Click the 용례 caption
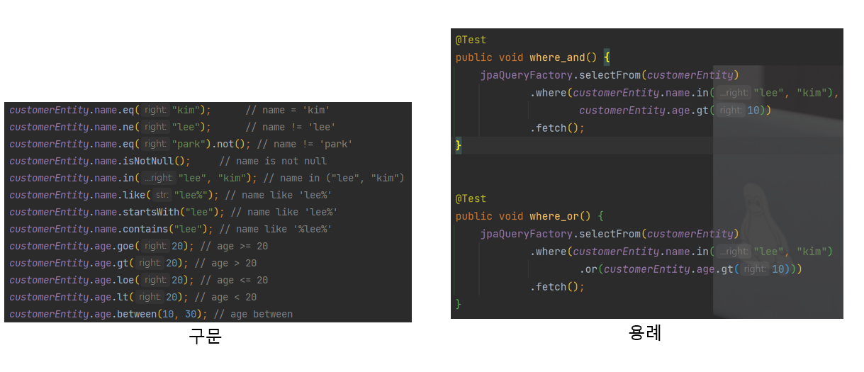864x372 pixels. pyautogui.click(x=645, y=332)
